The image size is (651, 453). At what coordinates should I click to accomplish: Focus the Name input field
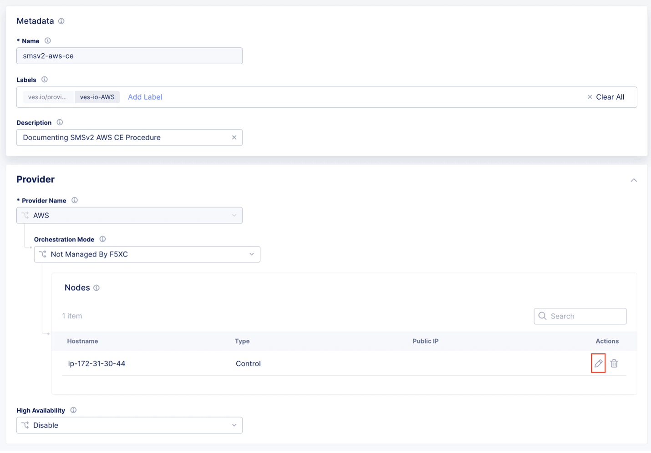(129, 56)
